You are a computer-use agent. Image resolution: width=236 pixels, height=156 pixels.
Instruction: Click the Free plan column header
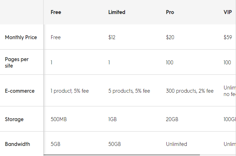coord(56,12)
